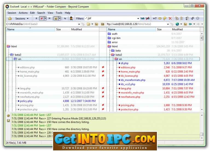Click the right Up One Level folder icon
Screen dimensions: 210x151
[x=185, y=24]
